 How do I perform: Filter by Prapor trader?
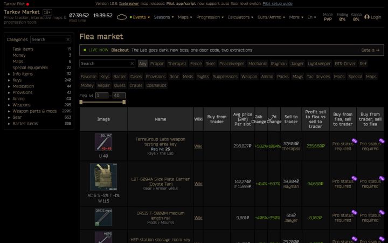pos(157,64)
